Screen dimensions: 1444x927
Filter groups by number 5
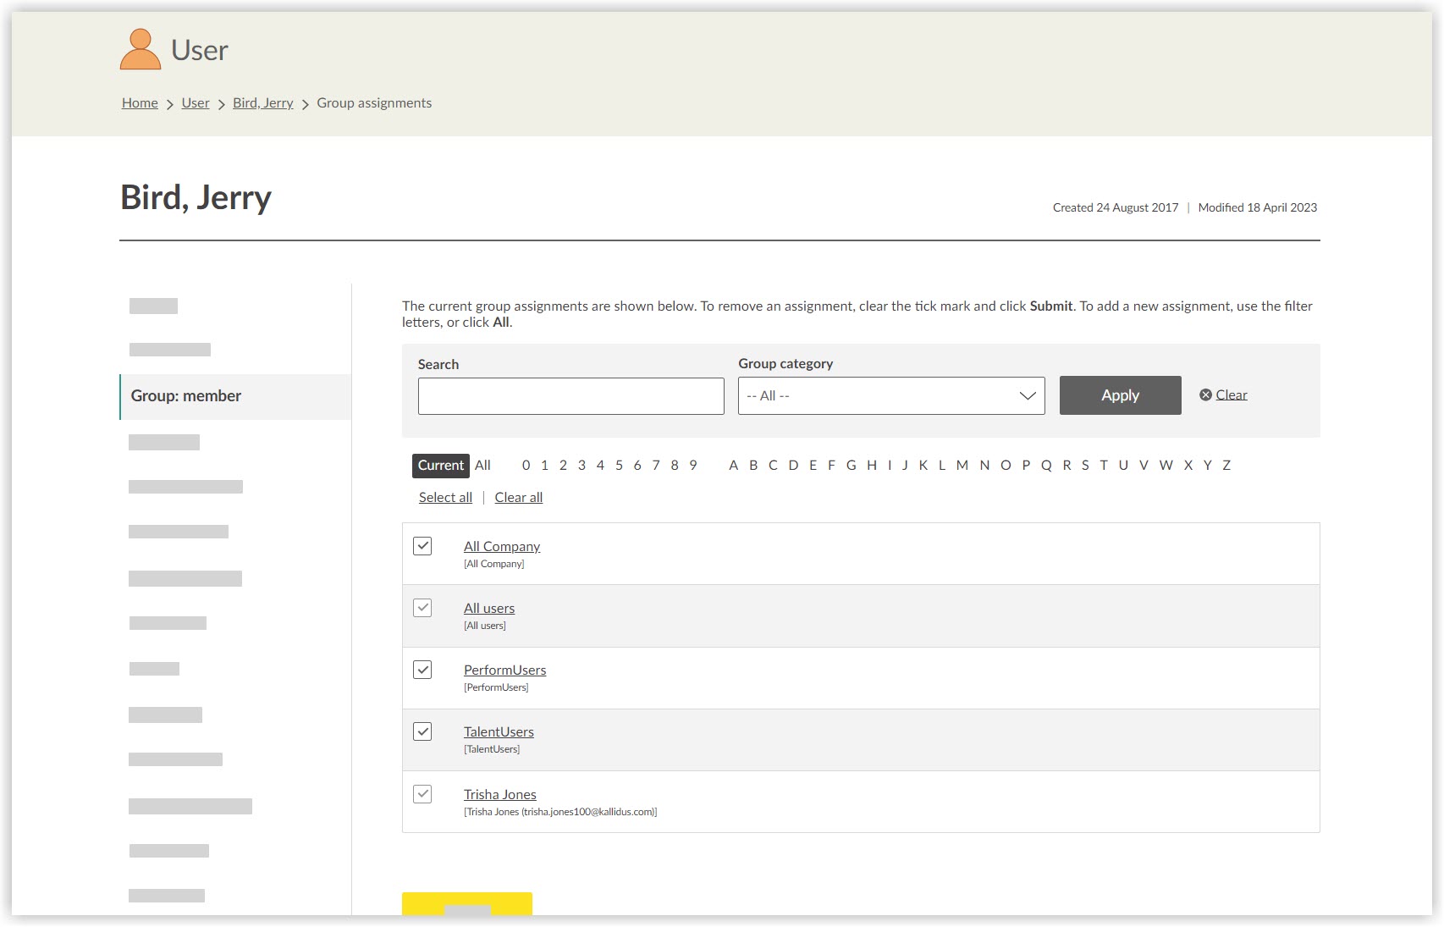(619, 466)
